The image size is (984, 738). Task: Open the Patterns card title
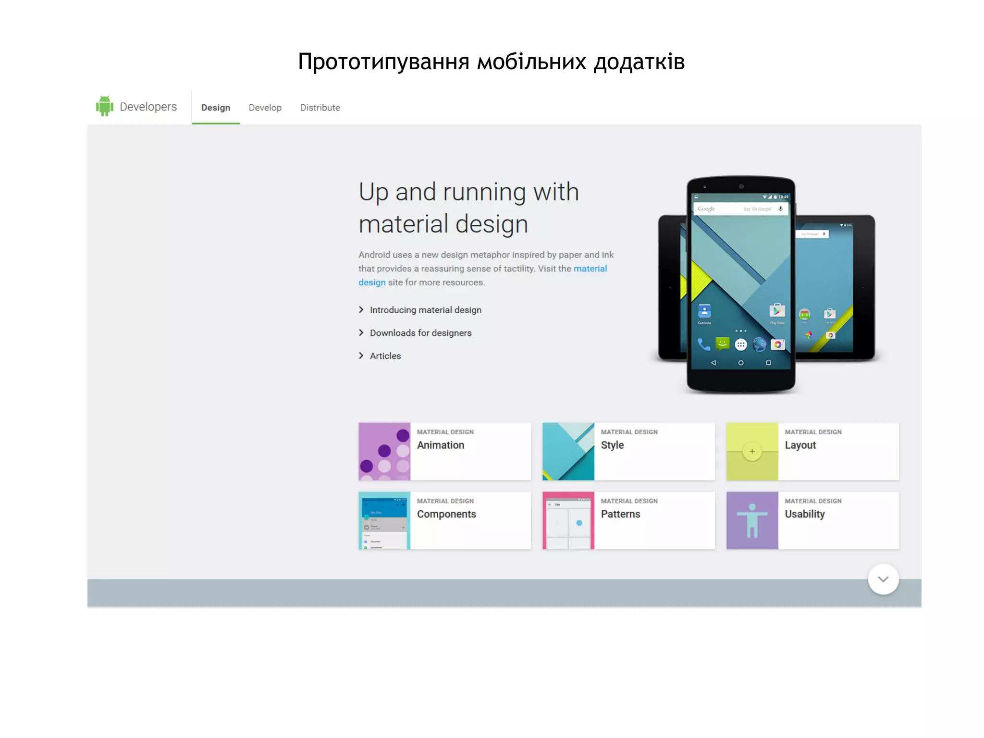coord(620,514)
